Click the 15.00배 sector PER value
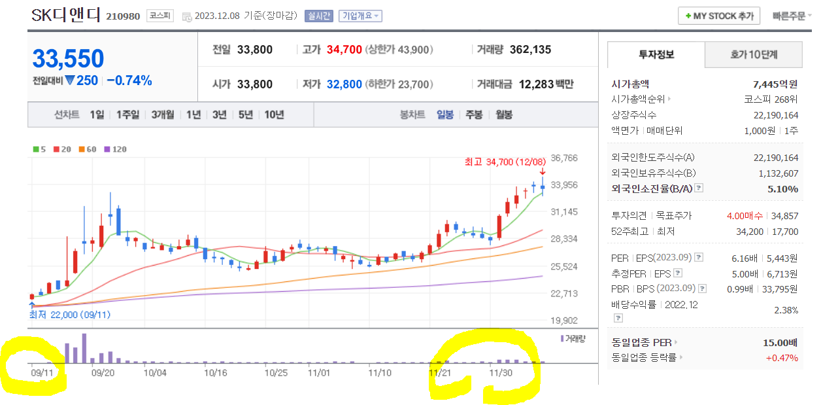The width and height of the screenshot is (838, 405). click(780, 342)
